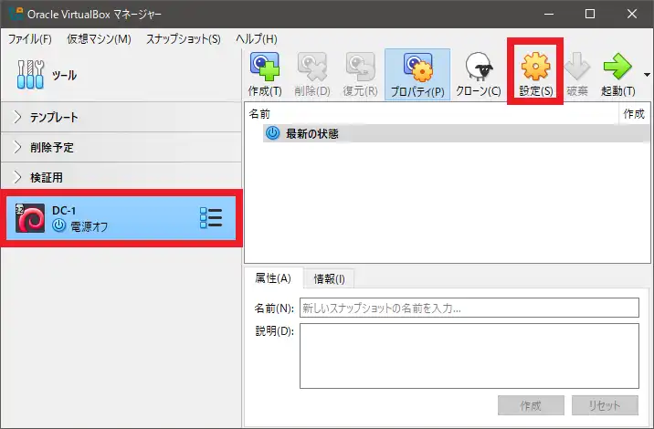This screenshot has width=654, height=429.
Task: Click the greyed 削除(D) delete snapshot icon
Action: 312,67
